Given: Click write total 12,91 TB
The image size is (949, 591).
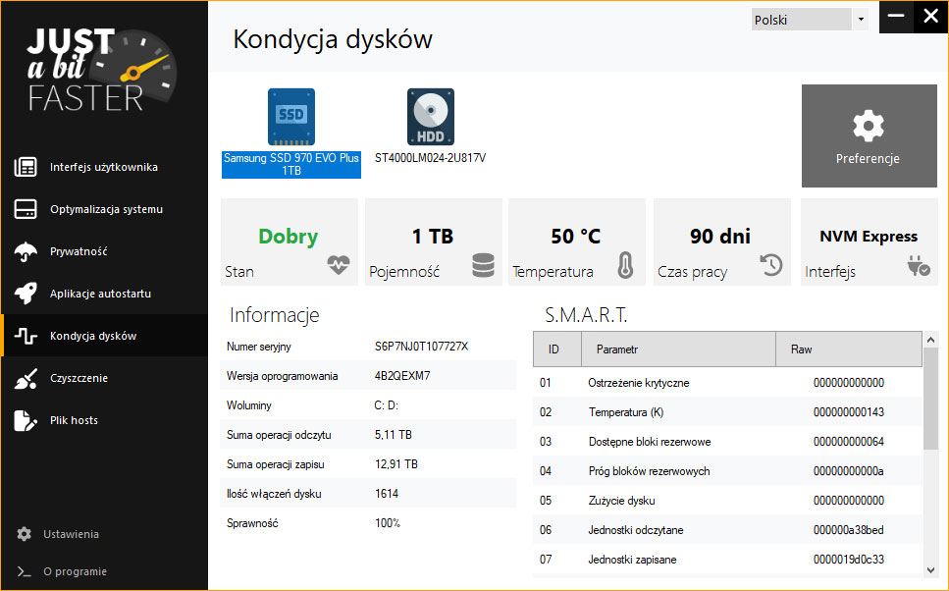Looking at the screenshot, I should click(396, 464).
